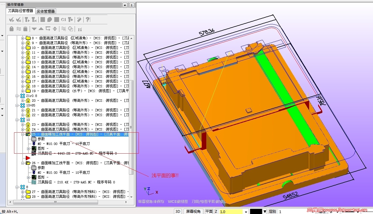Click the Z value 1.0 input field

coord(231,212)
